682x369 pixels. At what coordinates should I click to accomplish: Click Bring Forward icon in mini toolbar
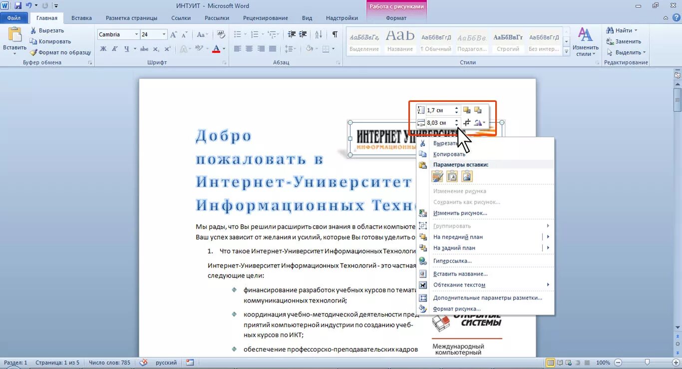pos(467,110)
